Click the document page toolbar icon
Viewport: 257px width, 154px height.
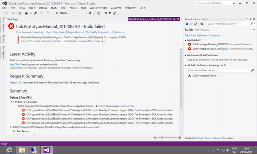[99, 13]
